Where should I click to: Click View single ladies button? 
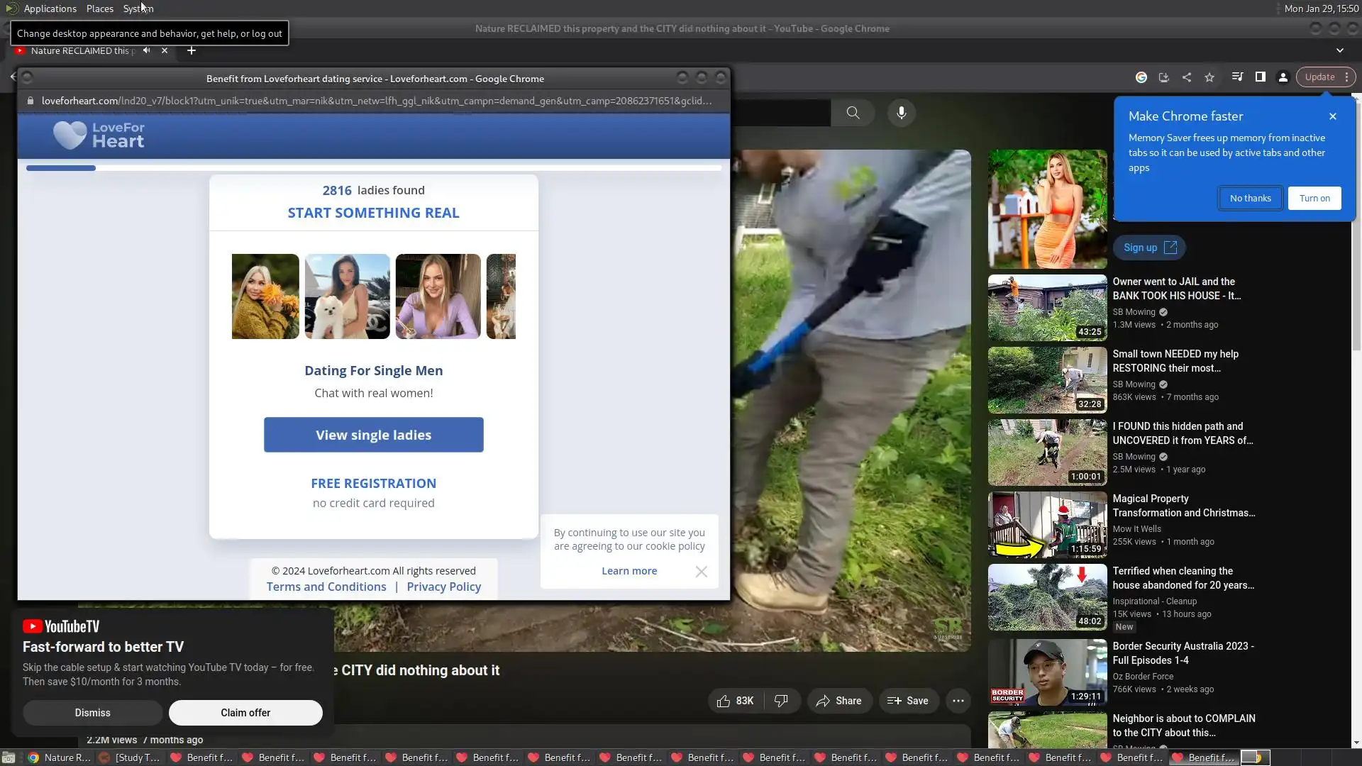(x=373, y=435)
